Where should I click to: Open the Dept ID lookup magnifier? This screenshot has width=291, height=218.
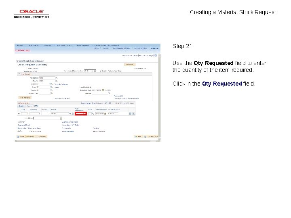[x=52, y=87]
